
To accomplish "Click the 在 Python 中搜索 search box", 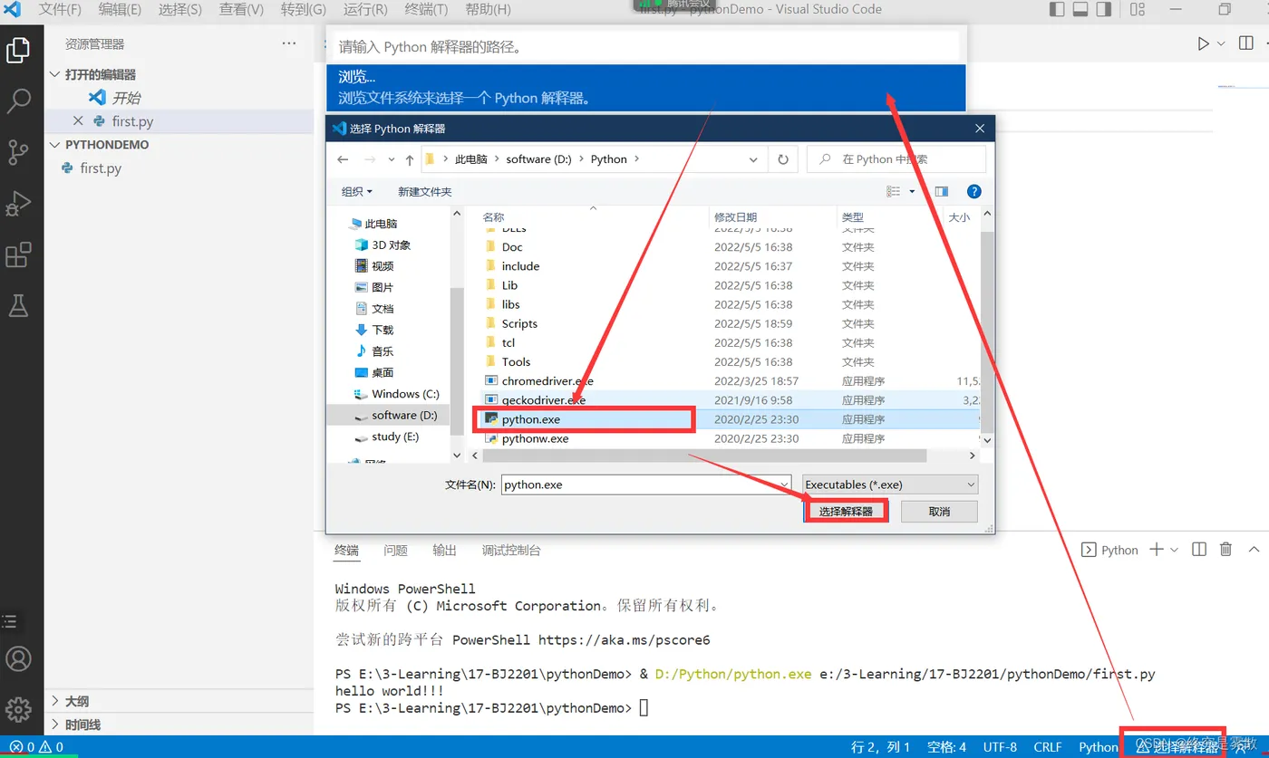I will (896, 159).
